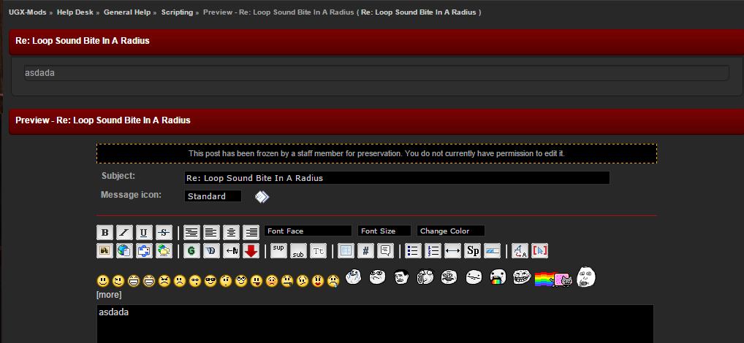Apply underline formatting

point(144,232)
